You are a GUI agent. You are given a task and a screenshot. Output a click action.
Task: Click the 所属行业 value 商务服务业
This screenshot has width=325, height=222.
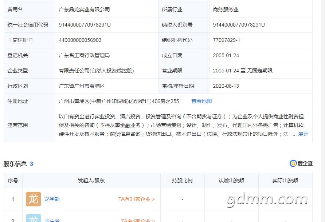(226, 9)
